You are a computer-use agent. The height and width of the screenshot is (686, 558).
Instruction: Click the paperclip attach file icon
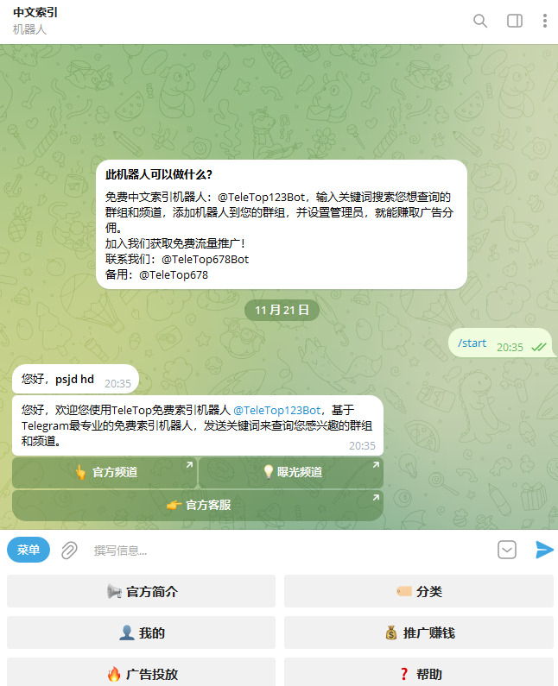click(x=69, y=550)
